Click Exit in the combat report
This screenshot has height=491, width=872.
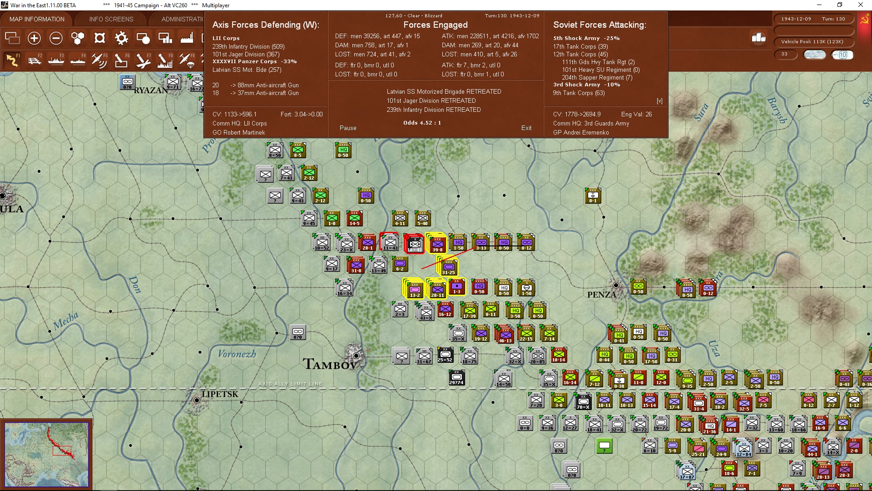(x=526, y=128)
